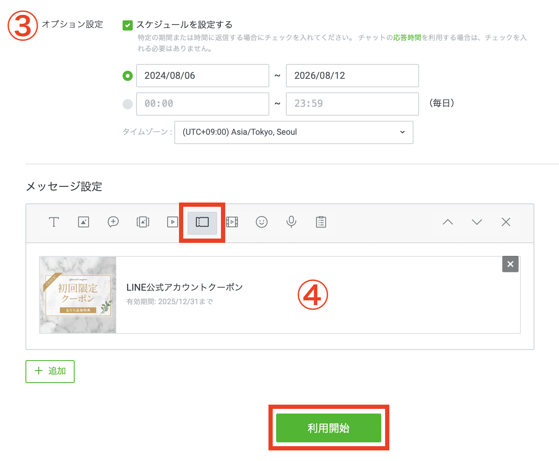Move message block down with chevron
Viewport: 559px width, 461px height.
477,222
